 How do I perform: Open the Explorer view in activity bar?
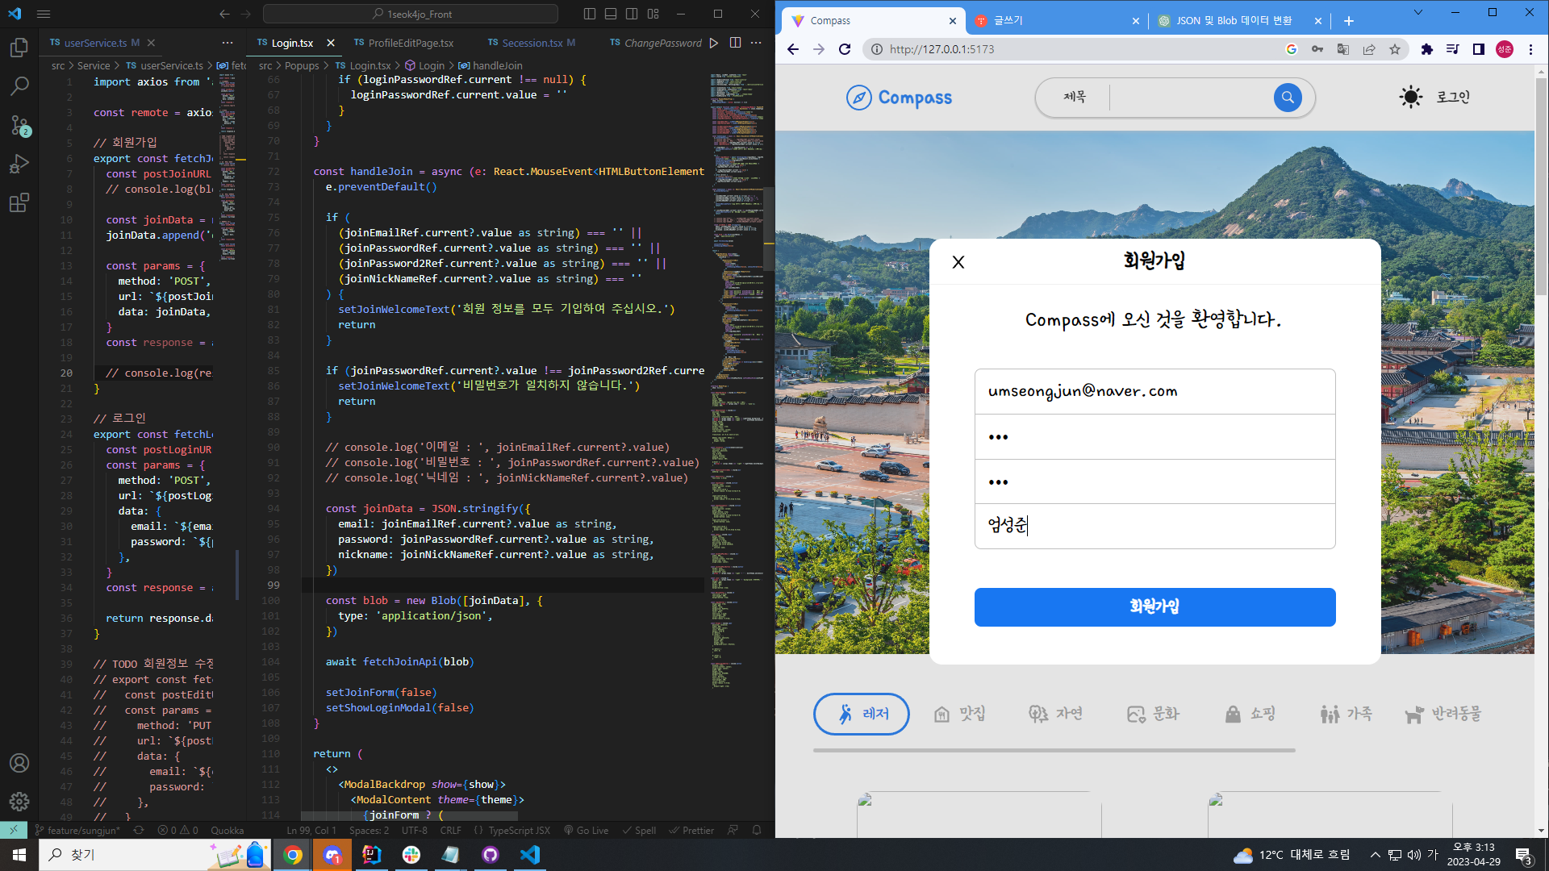(x=19, y=48)
